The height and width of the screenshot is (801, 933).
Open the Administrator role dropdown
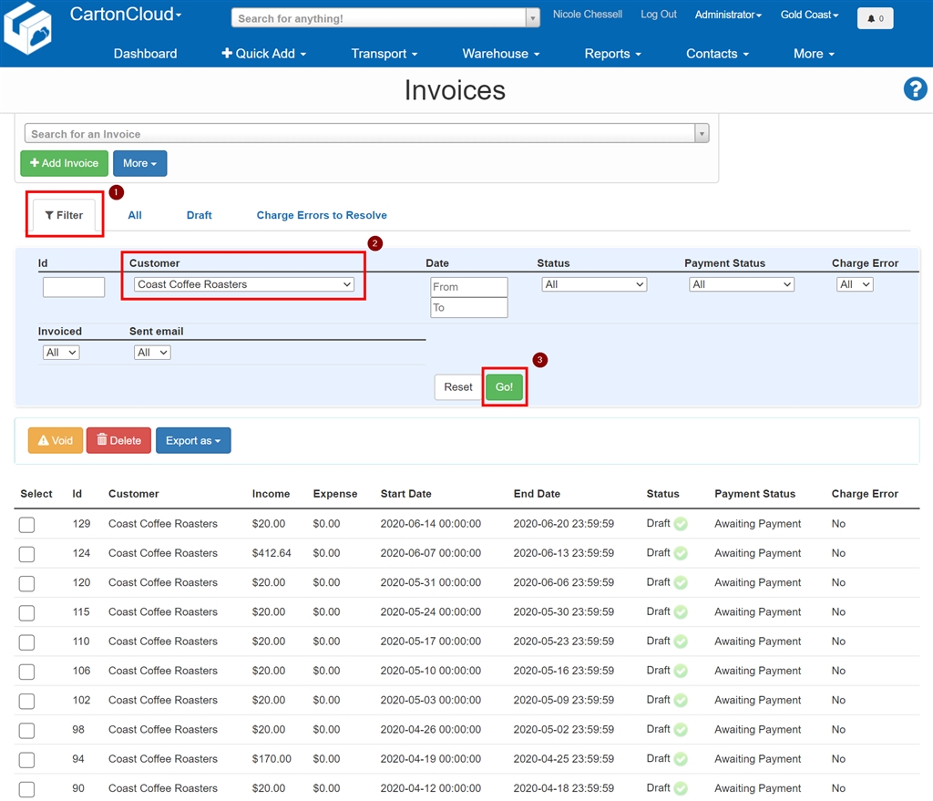(x=728, y=15)
